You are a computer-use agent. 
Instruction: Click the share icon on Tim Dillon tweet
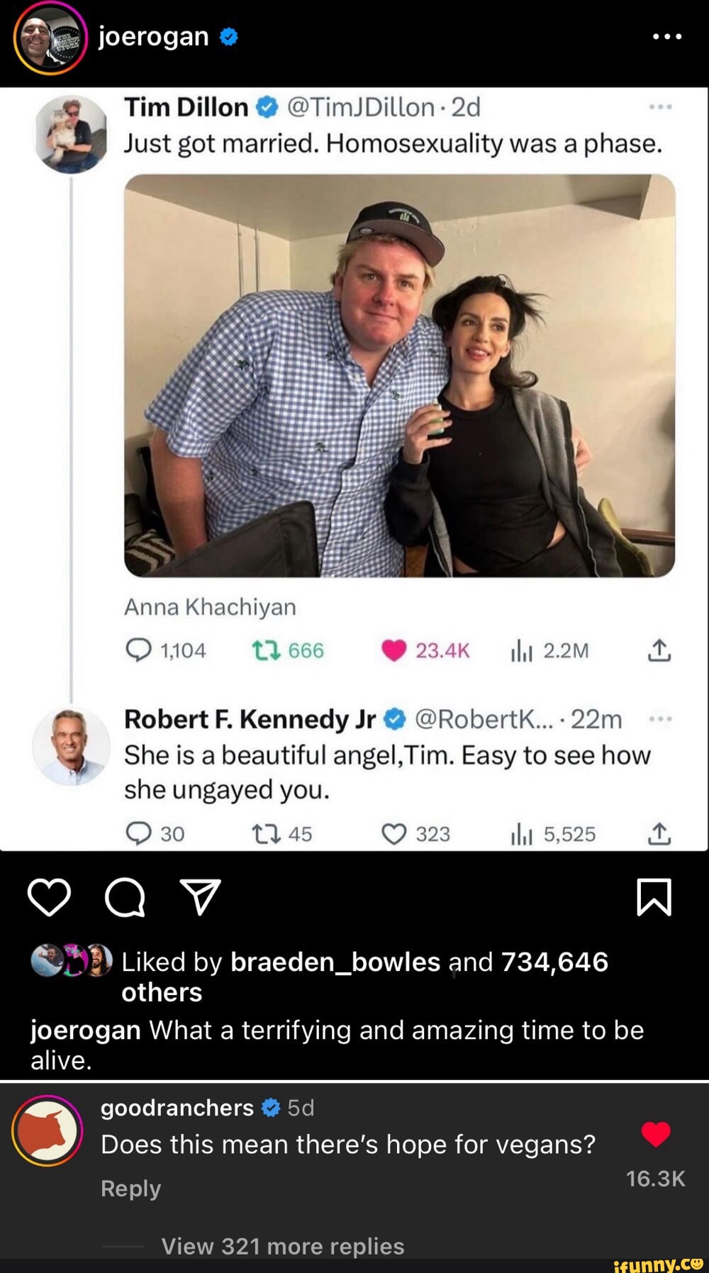[x=659, y=650]
